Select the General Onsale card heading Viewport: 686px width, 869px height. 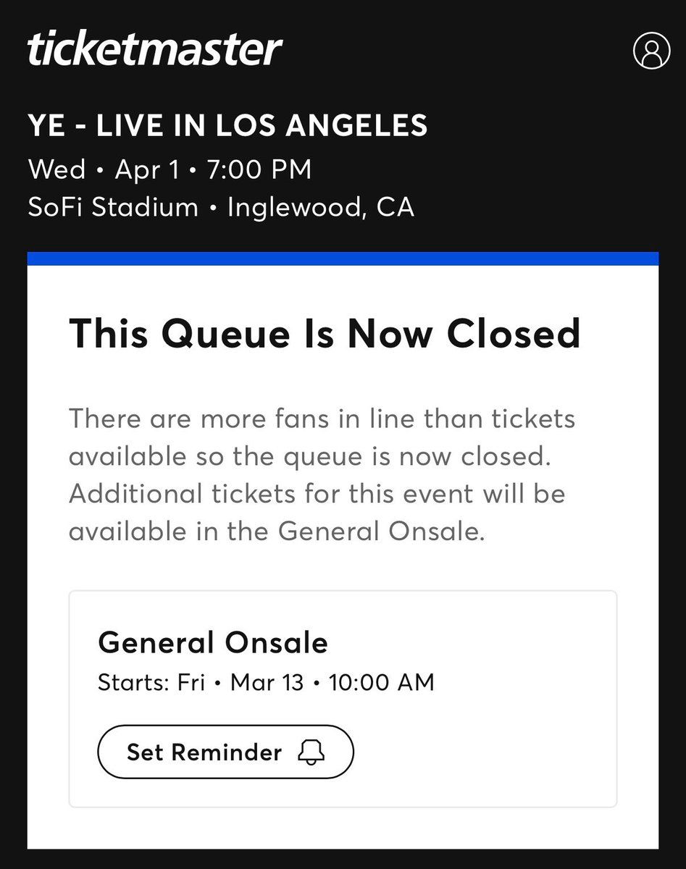(x=213, y=643)
